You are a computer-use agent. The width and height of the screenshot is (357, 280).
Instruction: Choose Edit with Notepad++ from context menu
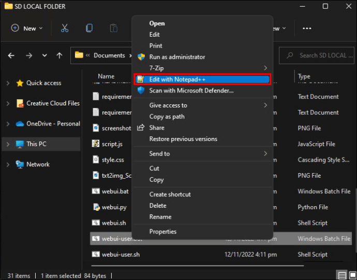click(x=202, y=79)
